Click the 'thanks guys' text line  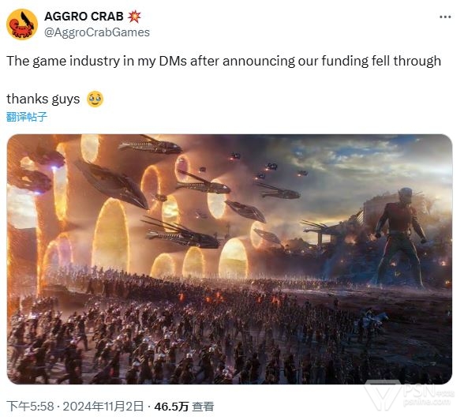pyautogui.click(x=43, y=99)
